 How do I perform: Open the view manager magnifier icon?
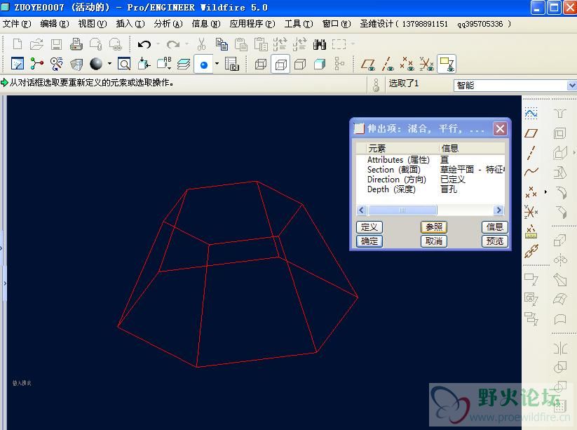124,64
